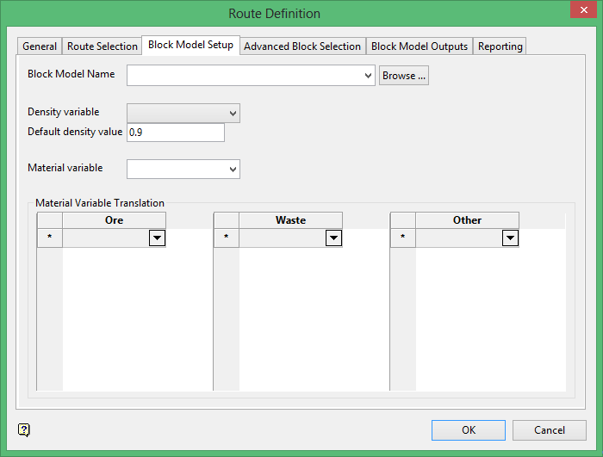
Task: Select the new row marker in Other table
Action: tap(402, 238)
